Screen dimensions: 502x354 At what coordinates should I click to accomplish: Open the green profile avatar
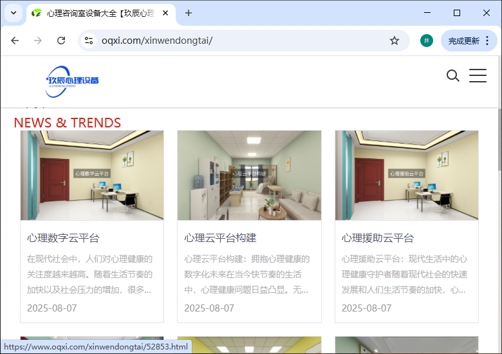pyautogui.click(x=427, y=41)
